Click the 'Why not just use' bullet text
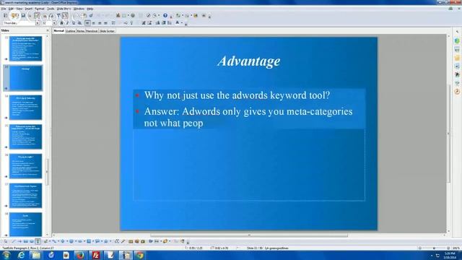Image resolution: width=462 pixels, height=260 pixels. [237, 95]
